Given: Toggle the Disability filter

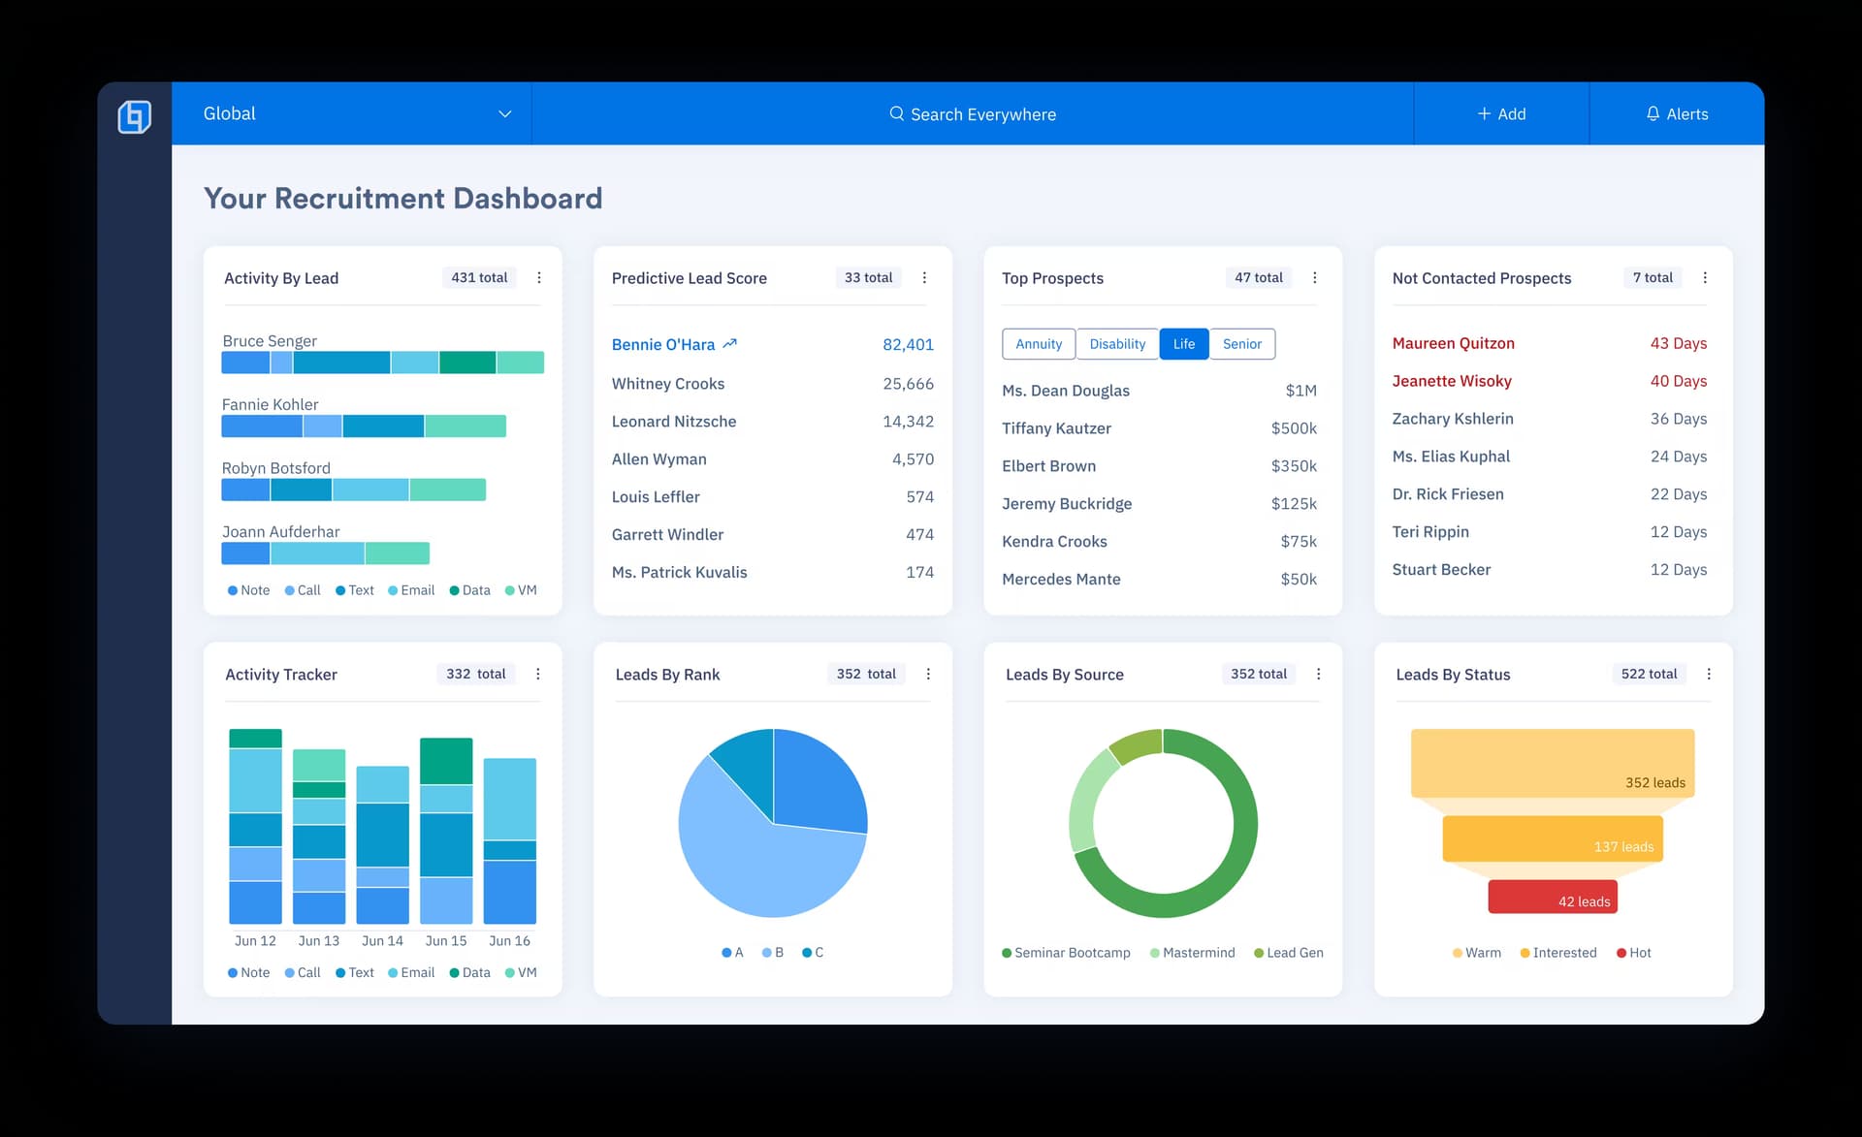Looking at the screenshot, I should tap(1117, 344).
